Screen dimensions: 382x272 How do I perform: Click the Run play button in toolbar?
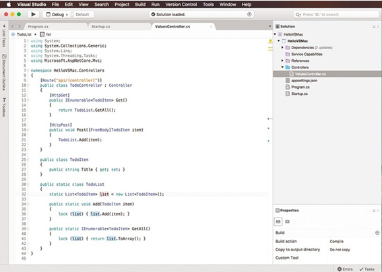click(33, 14)
